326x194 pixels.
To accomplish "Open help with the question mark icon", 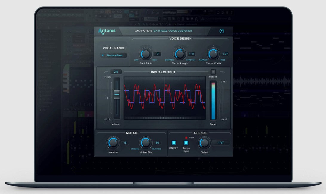I will pyautogui.click(x=222, y=31).
